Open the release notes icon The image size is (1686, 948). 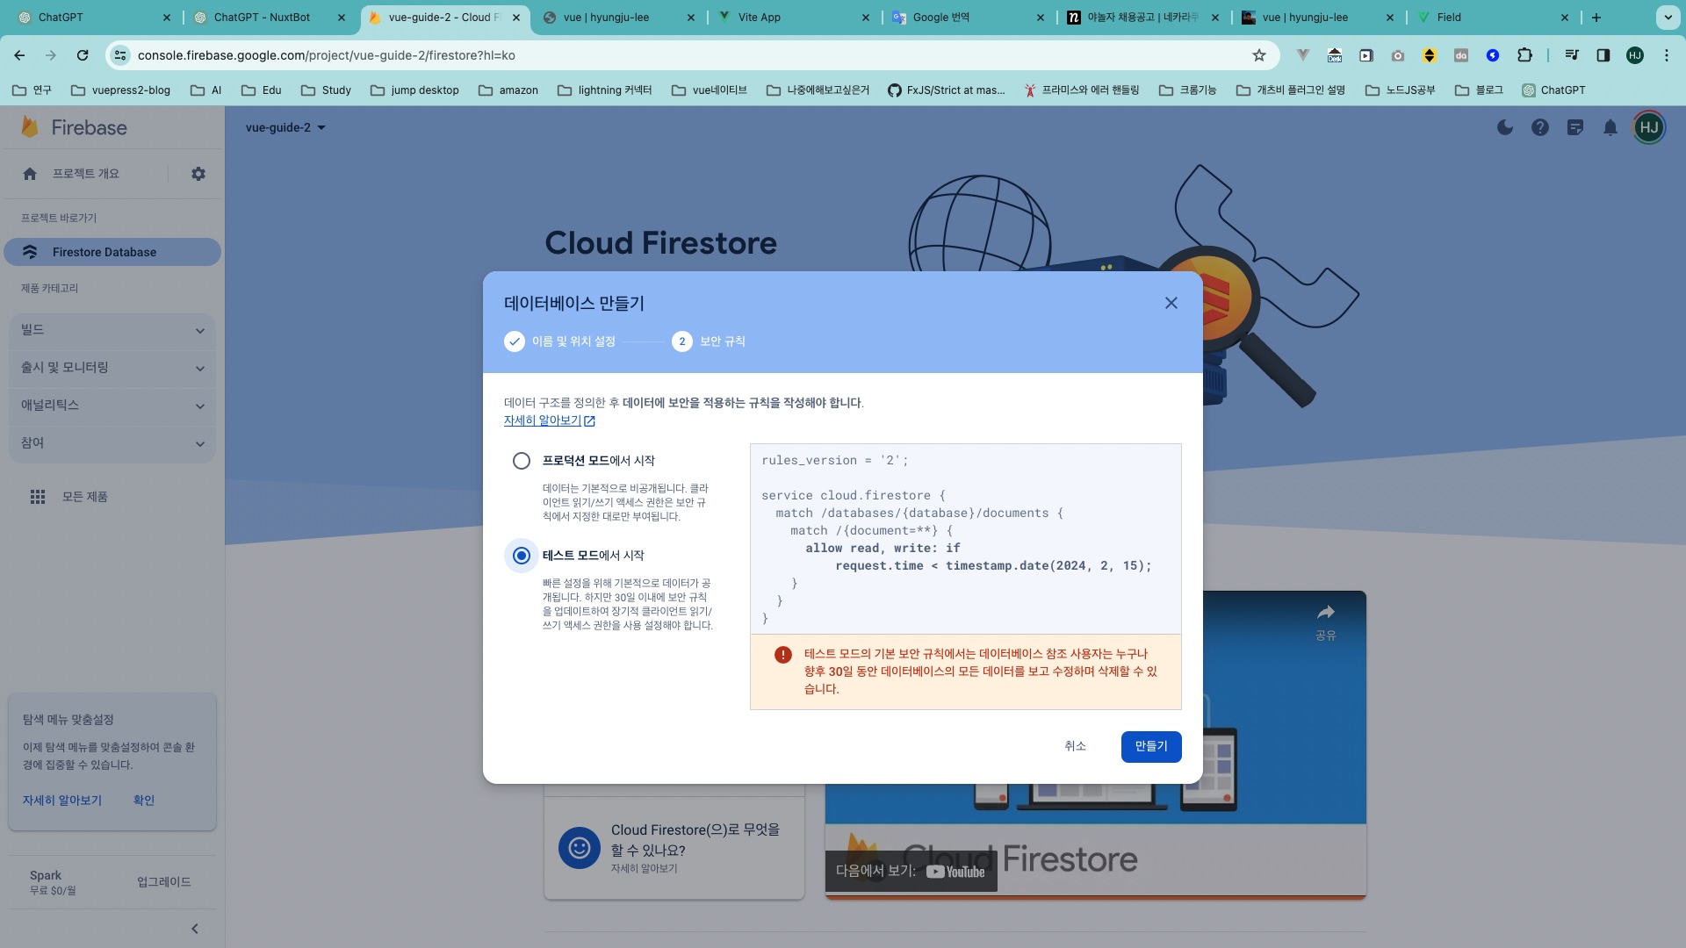point(1574,127)
